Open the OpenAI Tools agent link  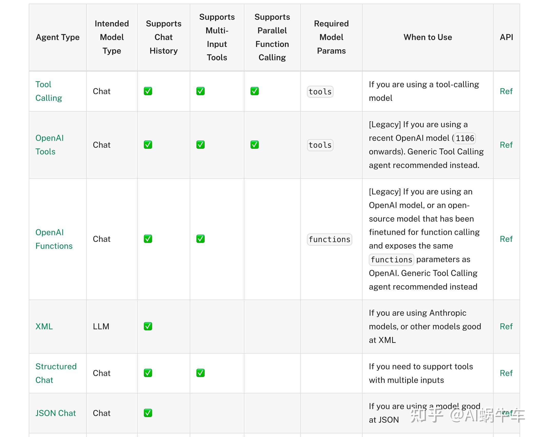click(49, 145)
